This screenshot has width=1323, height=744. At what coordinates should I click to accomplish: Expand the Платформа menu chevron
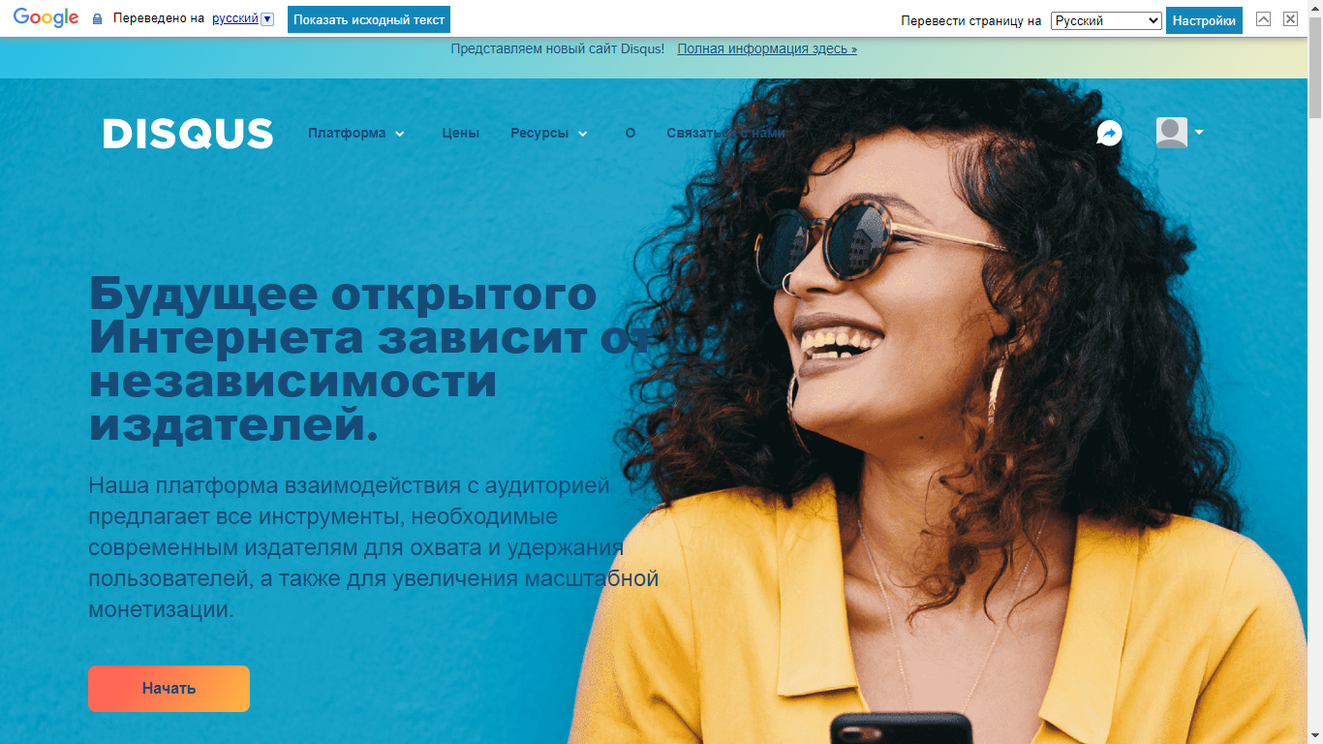(x=400, y=134)
